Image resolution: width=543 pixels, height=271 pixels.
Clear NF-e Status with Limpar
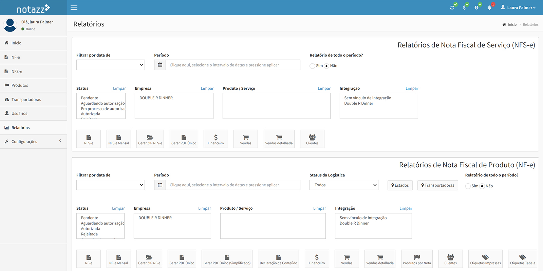click(x=118, y=208)
